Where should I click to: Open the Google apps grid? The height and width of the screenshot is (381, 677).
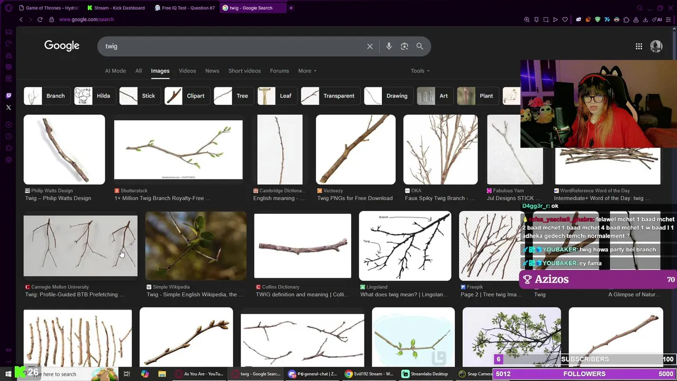[x=639, y=46]
